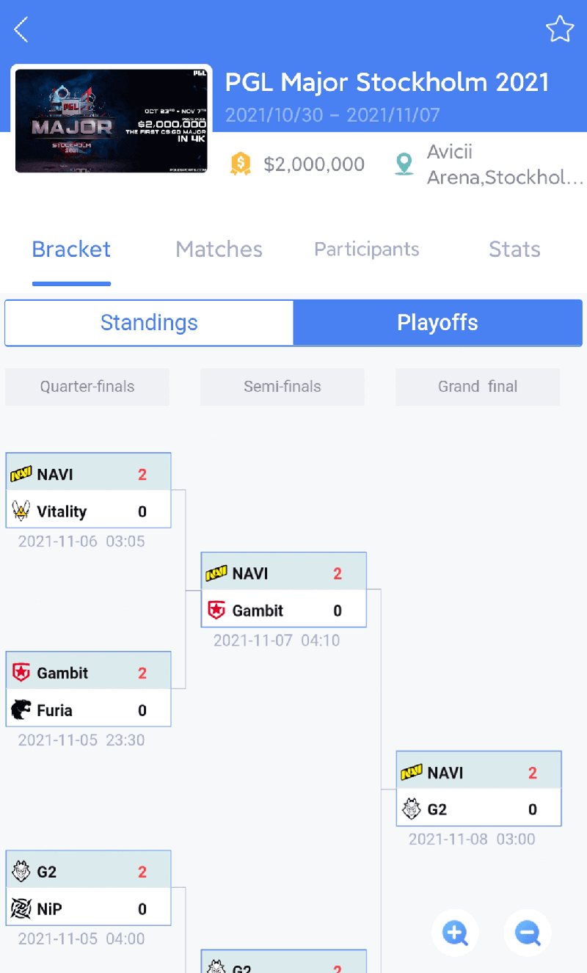Tap the NiP team logo
Screen dimensions: 587x973
click(21, 908)
